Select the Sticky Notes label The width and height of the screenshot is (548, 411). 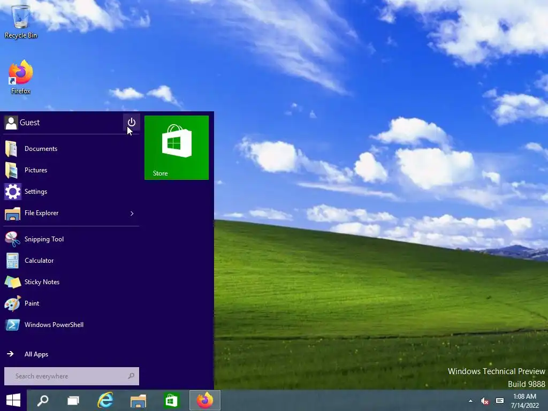[x=42, y=281]
